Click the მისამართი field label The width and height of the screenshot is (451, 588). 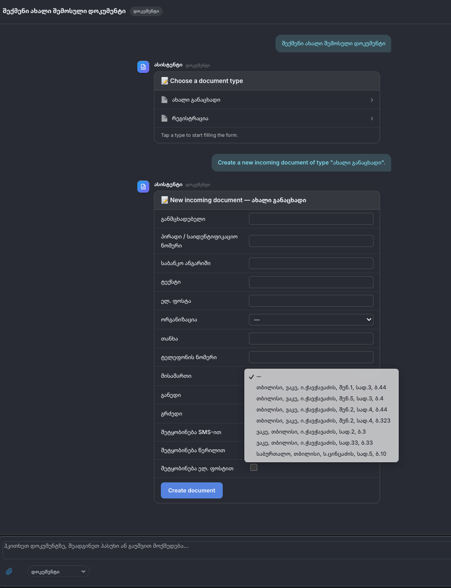176,376
